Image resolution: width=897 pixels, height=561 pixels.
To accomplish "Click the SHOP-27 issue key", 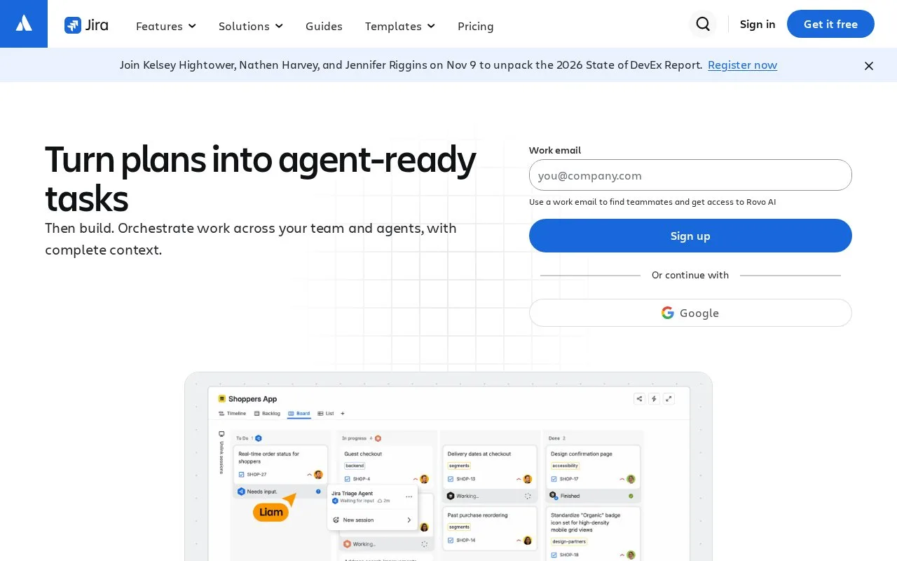I will (x=256, y=475).
